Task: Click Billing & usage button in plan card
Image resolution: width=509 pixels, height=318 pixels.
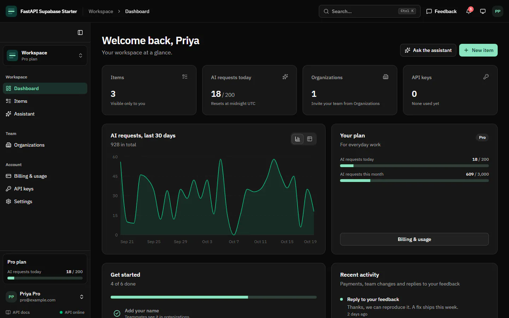Action: point(414,239)
